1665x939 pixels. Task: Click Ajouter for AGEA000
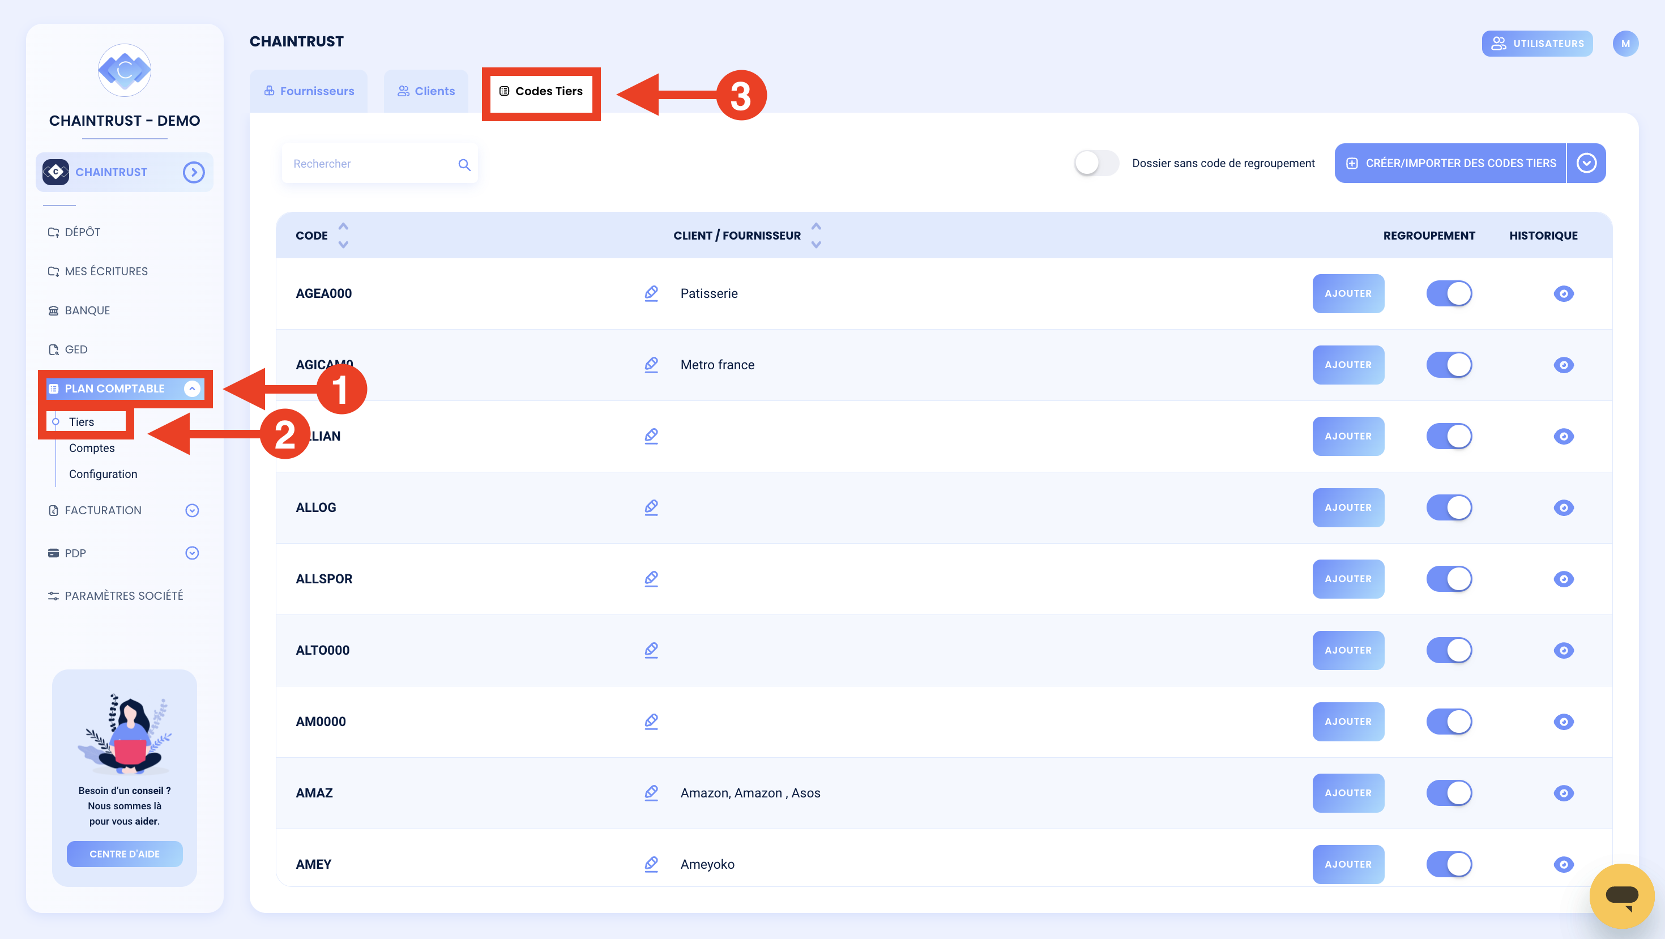point(1348,293)
